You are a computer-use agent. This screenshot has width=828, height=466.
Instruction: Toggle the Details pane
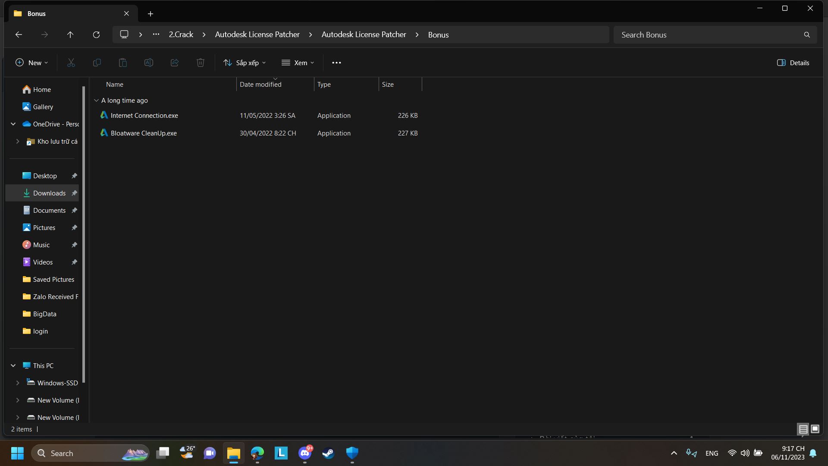(x=793, y=63)
